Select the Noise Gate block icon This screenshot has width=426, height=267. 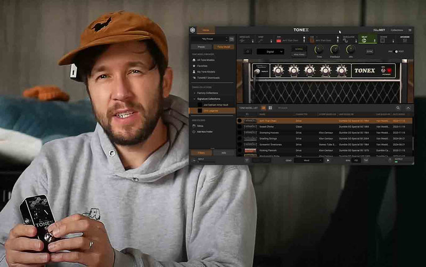coord(242,41)
